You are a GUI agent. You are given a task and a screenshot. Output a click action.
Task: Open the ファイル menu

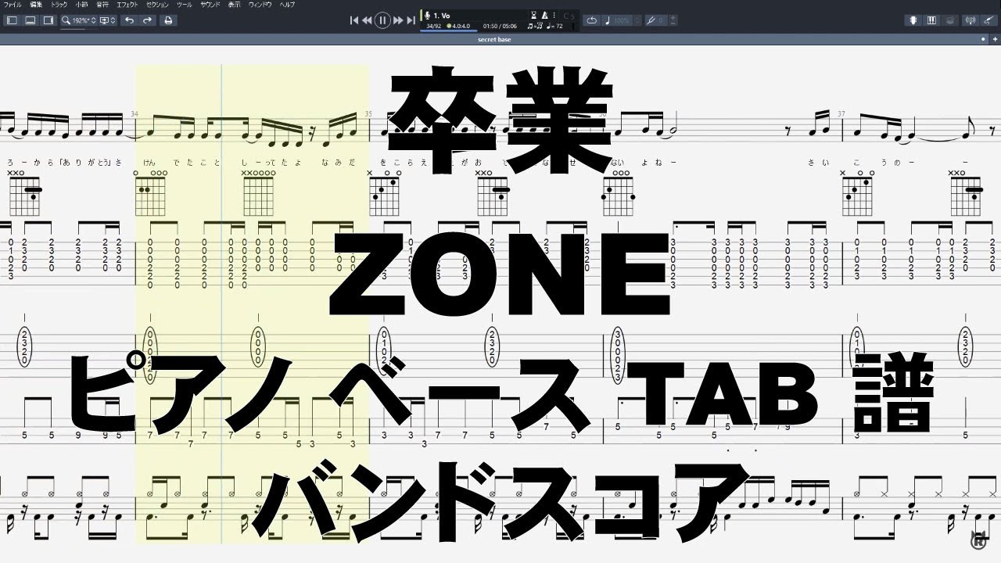tap(13, 5)
